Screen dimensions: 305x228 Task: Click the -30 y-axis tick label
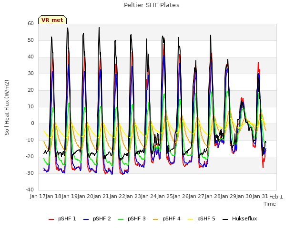click(x=30, y=173)
